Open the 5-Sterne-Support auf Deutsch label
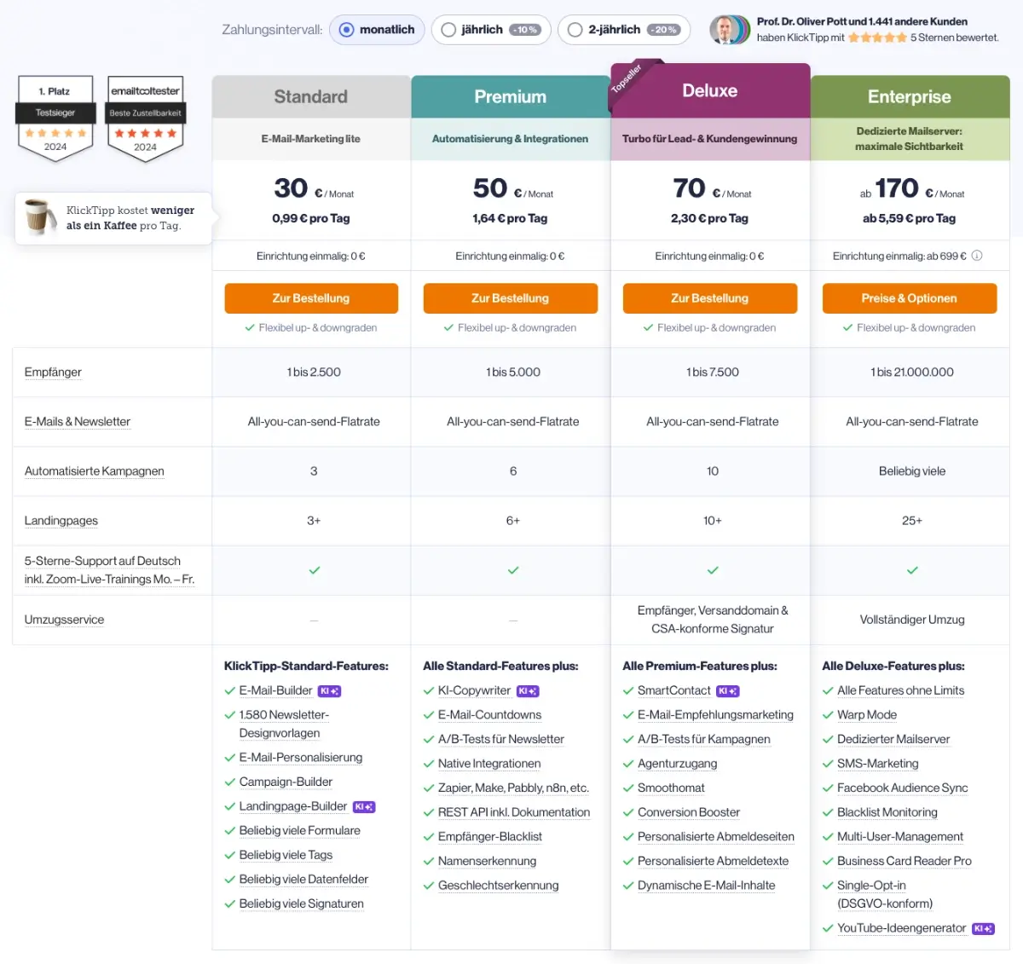 point(109,570)
